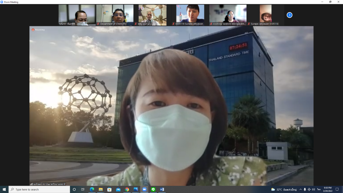The height and width of the screenshot is (193, 343).
Task: Show next participants with the blue arrow
Action: [x=289, y=15]
